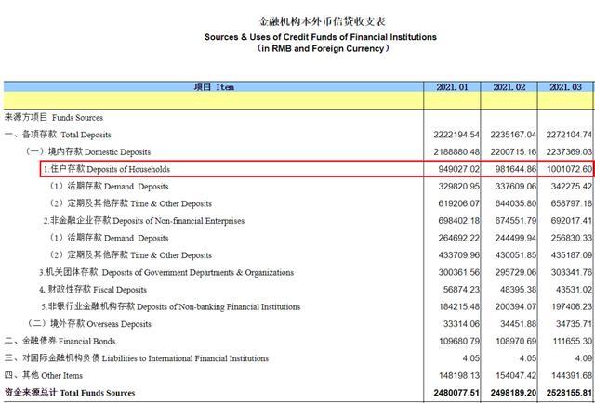Viewport: 595px width, 403px height.
Task: Click the Other Items cell 154047.42
Action: point(516,375)
